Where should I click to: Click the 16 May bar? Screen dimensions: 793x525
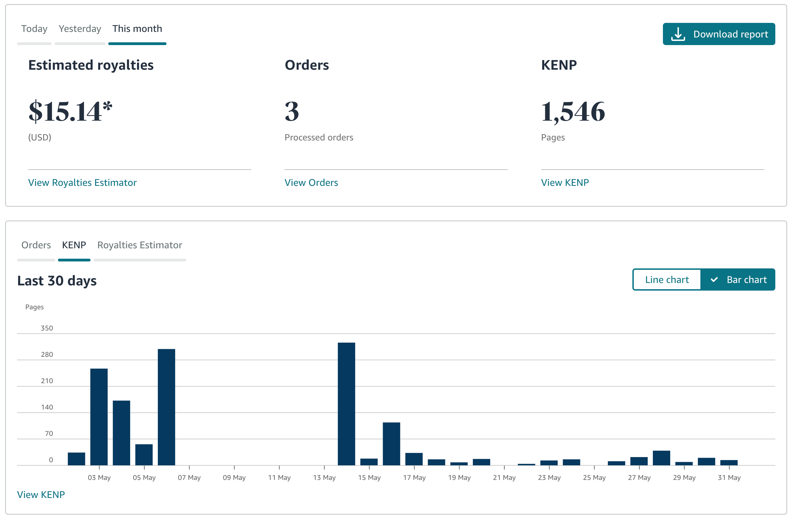(x=391, y=444)
